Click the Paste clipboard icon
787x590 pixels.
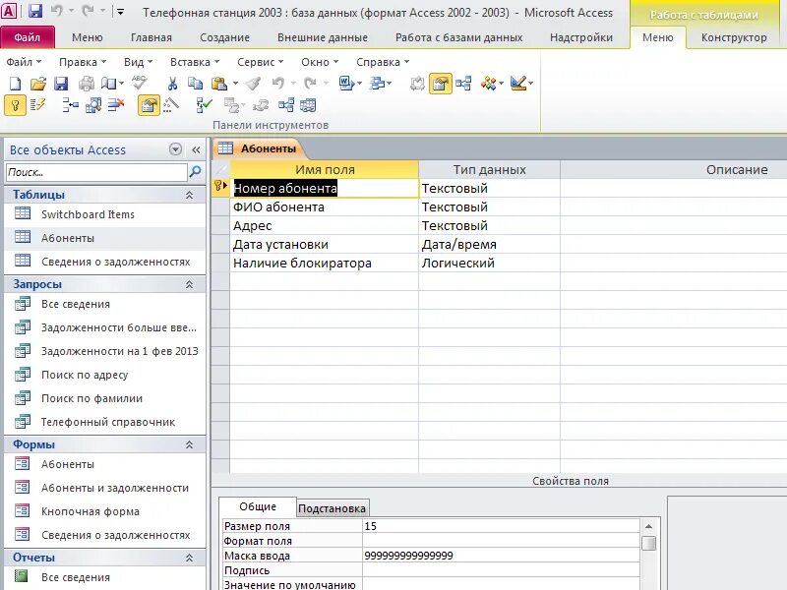click(219, 84)
